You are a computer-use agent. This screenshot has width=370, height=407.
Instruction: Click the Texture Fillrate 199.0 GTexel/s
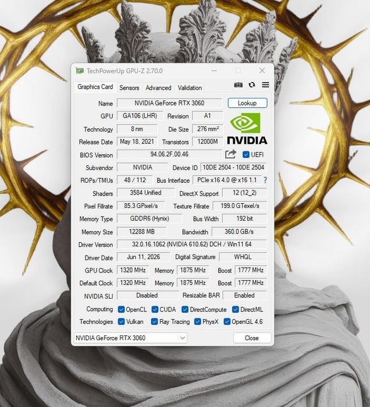click(240, 206)
